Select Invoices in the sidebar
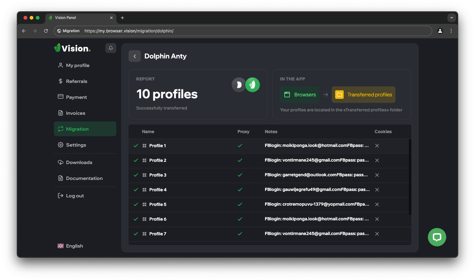This screenshot has height=280, width=475. click(x=75, y=113)
